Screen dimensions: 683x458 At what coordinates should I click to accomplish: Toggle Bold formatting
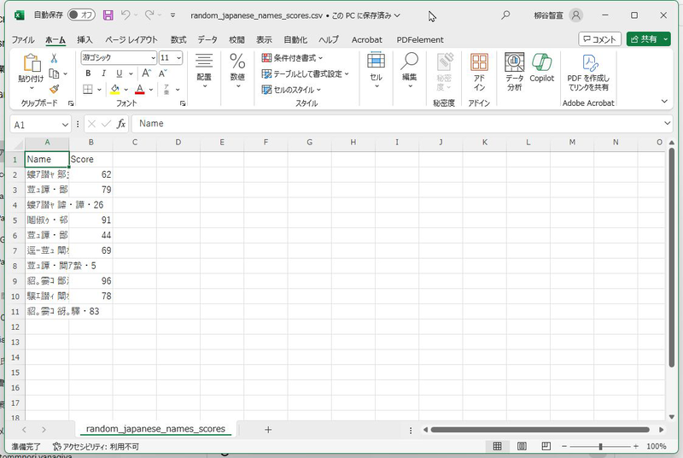(89, 73)
